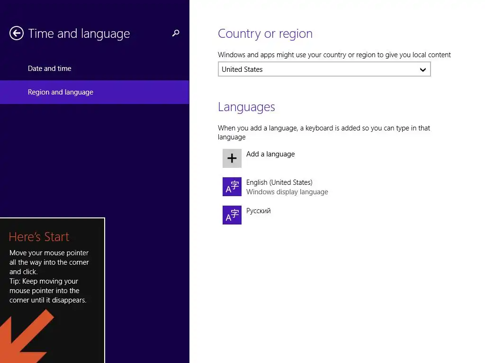Click the country dropdown chevron arrow
485x363 pixels.
pos(423,70)
